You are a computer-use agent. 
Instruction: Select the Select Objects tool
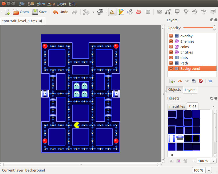[x=159, y=12]
